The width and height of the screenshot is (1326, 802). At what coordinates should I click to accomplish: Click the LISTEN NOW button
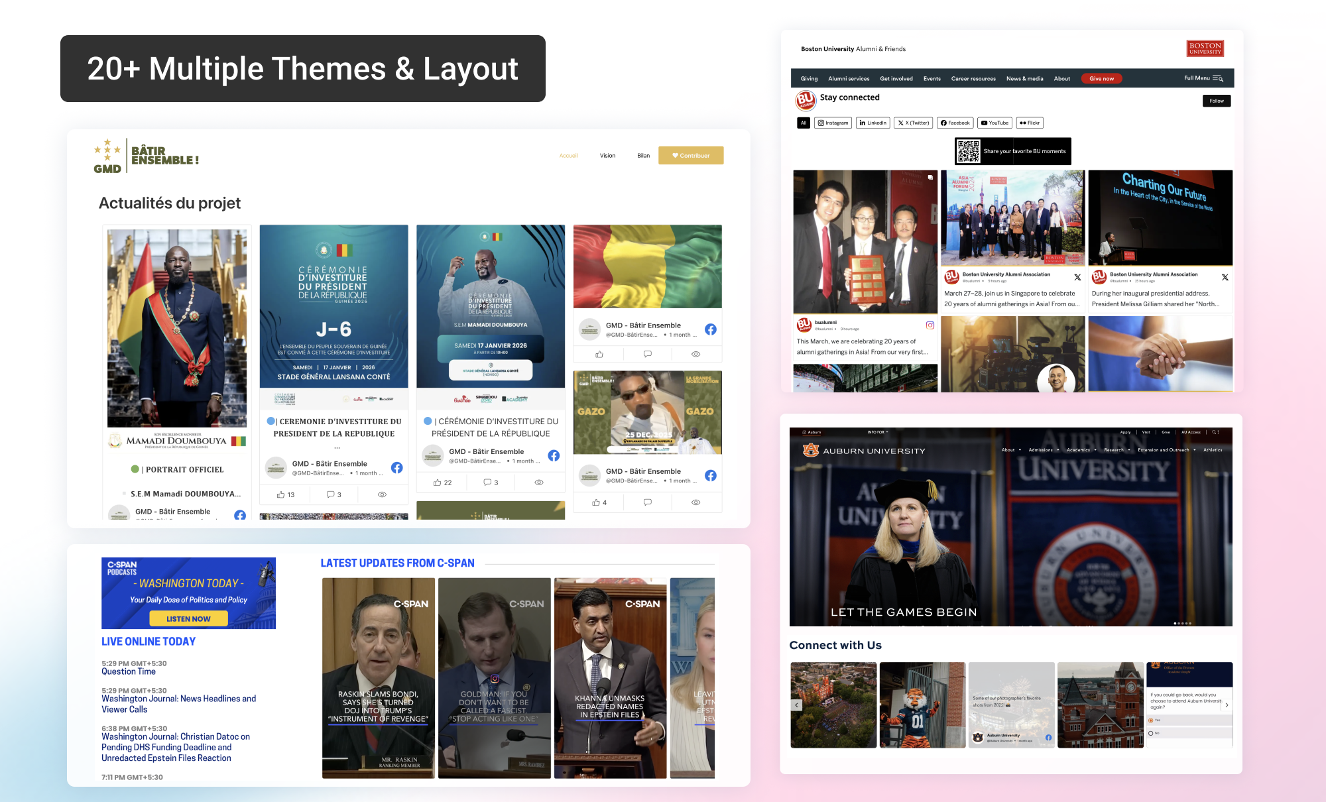188,618
